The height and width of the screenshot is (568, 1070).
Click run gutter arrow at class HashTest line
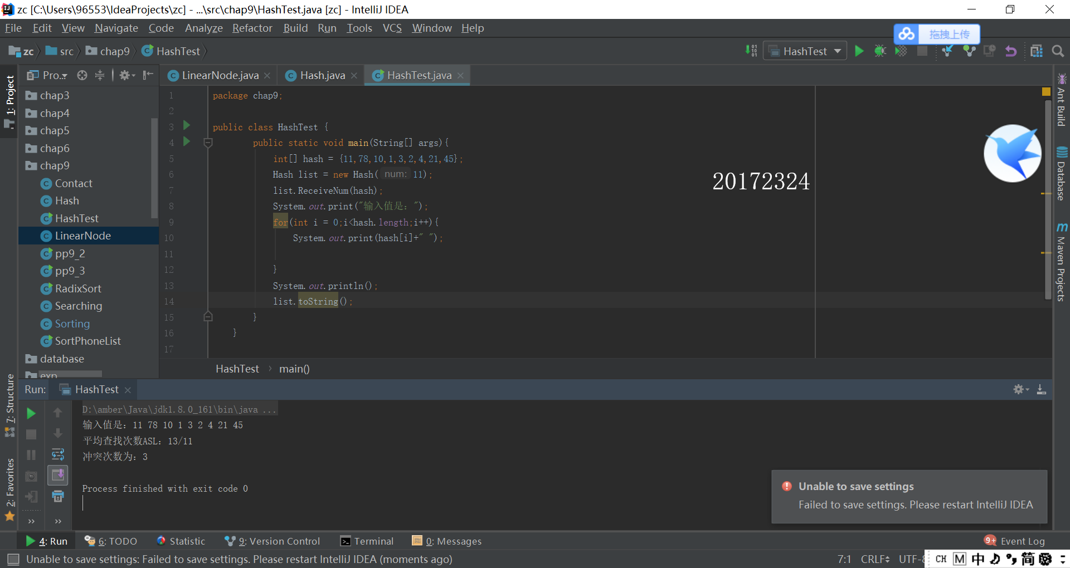[x=187, y=126]
